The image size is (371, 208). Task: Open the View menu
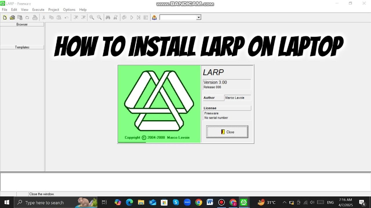pos(25,10)
